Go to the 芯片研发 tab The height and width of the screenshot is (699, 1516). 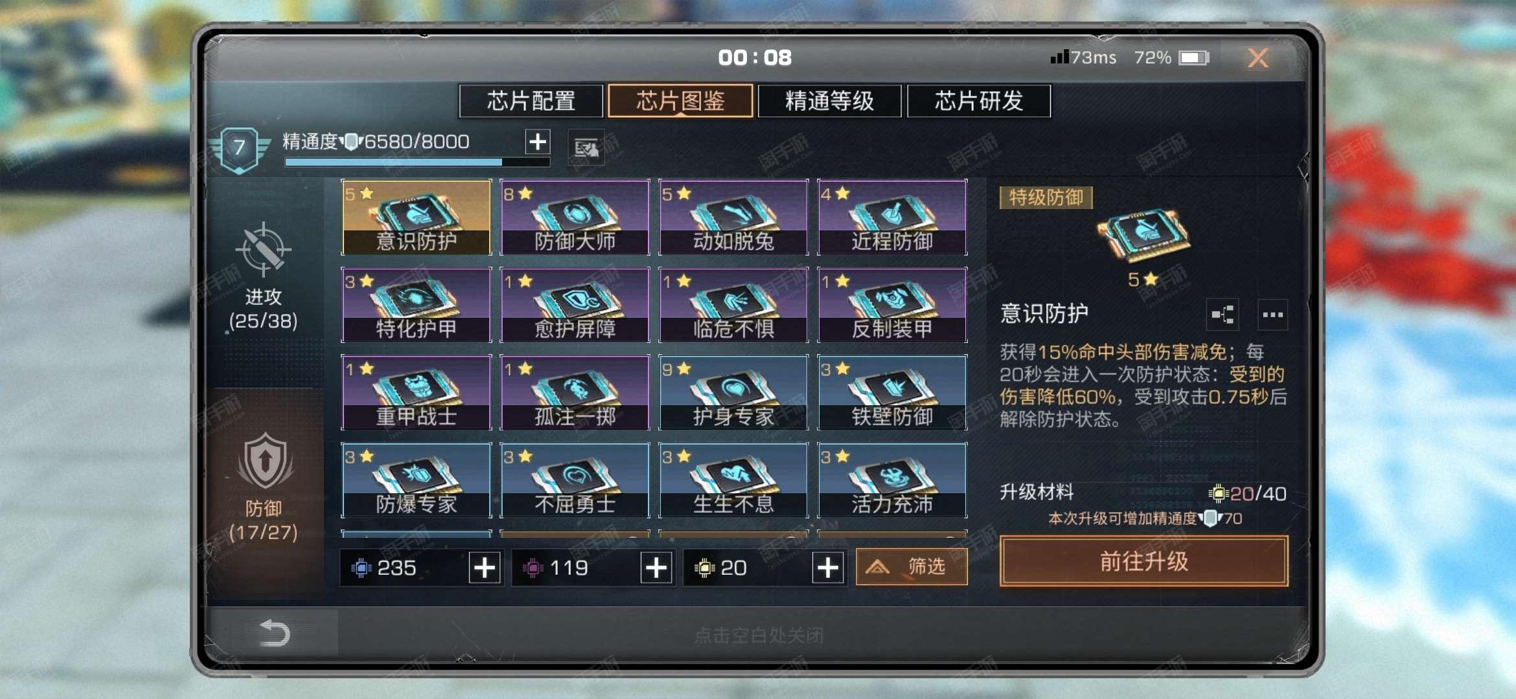coord(978,101)
